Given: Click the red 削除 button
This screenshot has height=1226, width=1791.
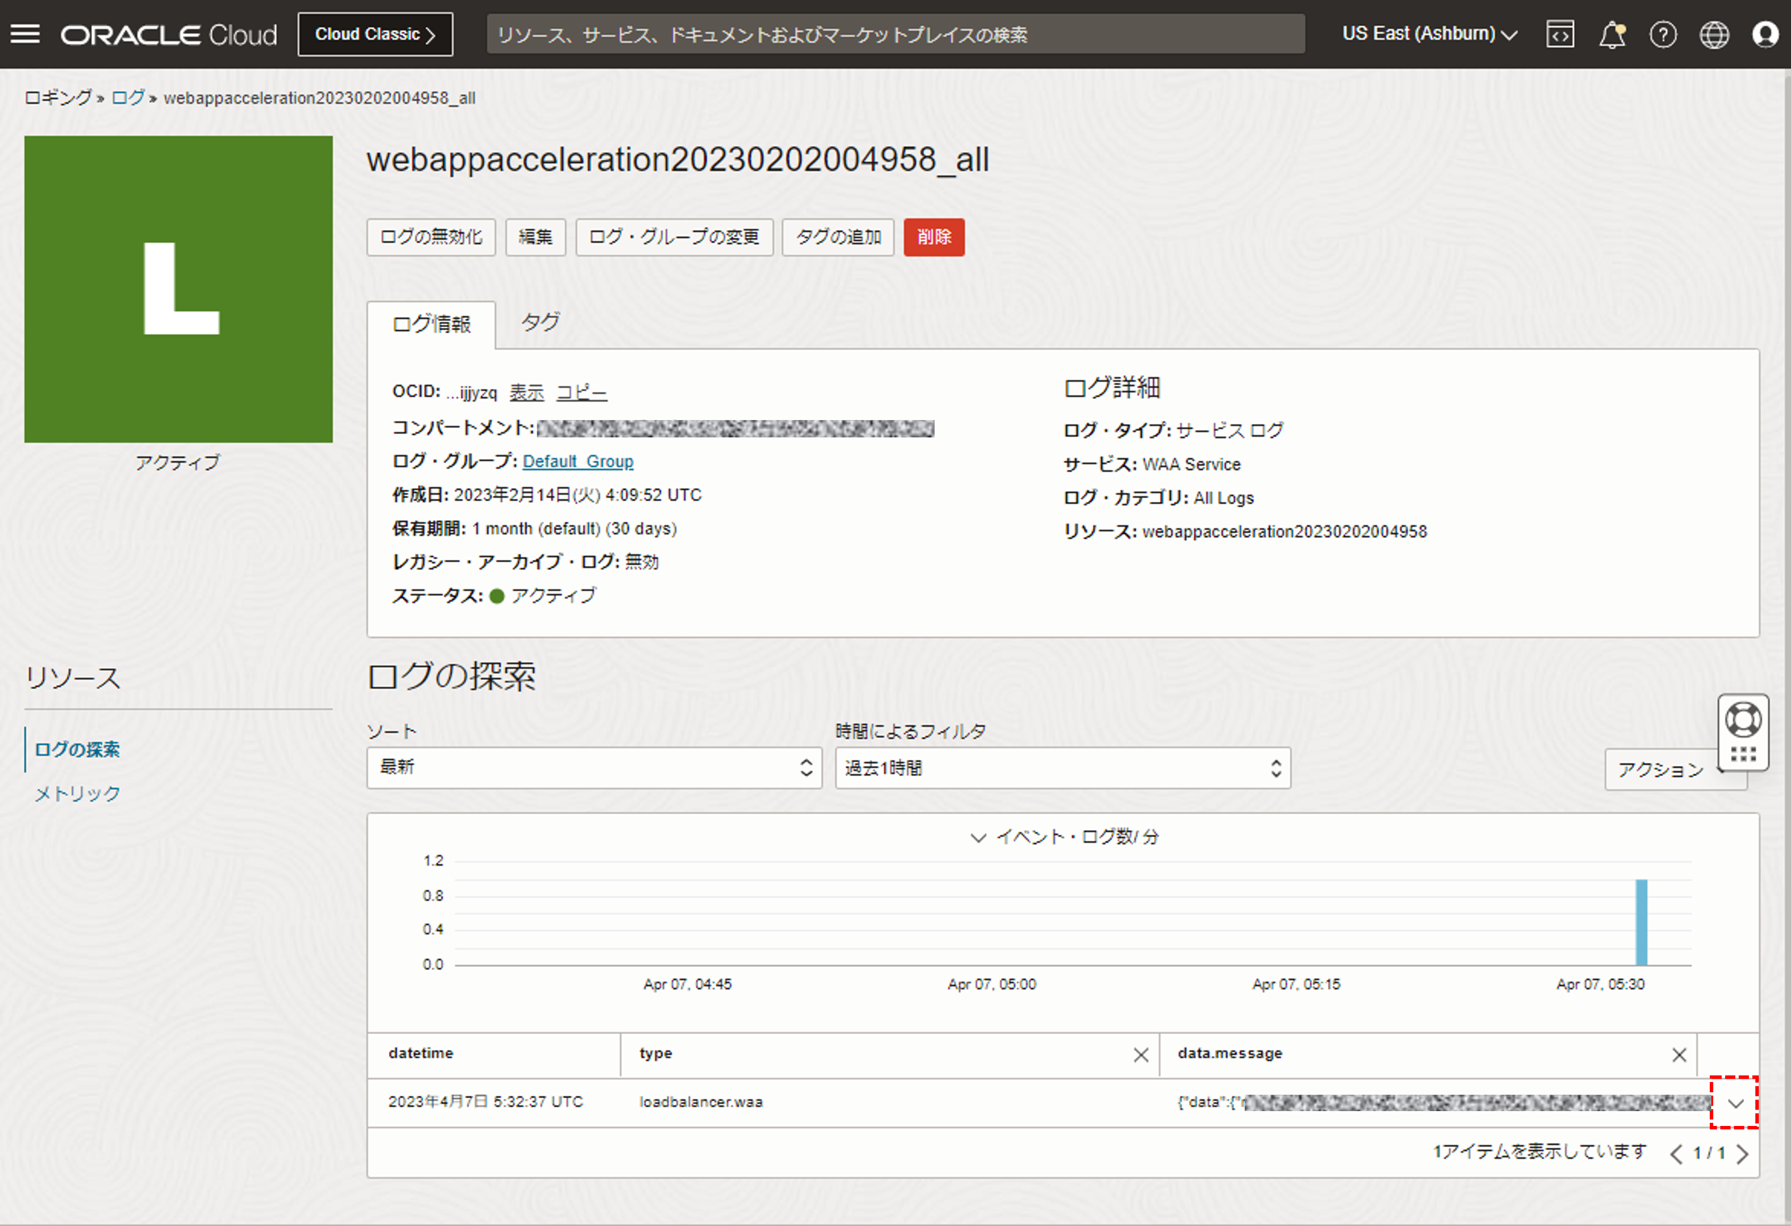Looking at the screenshot, I should point(933,237).
